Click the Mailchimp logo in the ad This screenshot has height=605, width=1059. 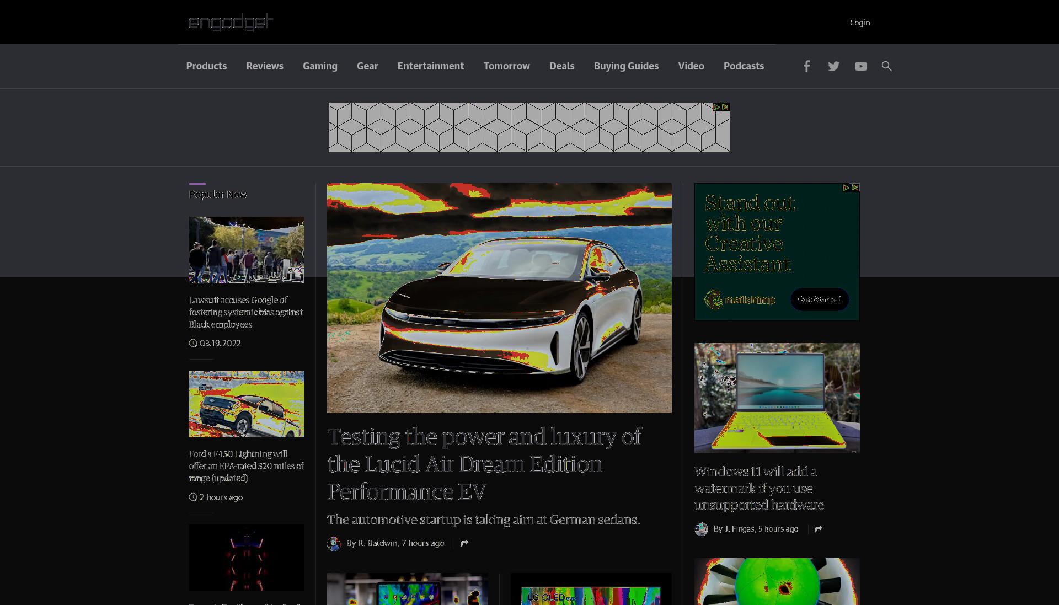tap(740, 299)
